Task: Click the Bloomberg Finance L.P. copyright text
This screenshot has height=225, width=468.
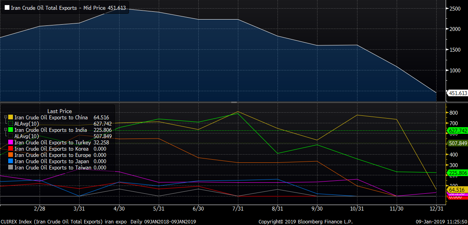Action: (x=306, y=222)
